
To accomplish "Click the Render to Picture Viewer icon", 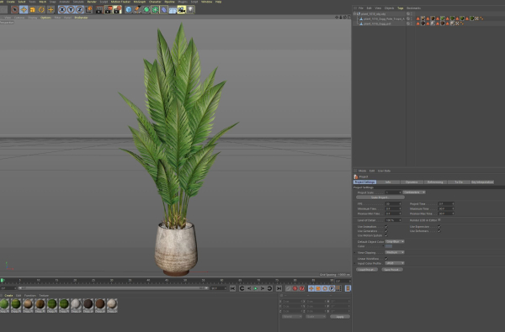I will click(x=109, y=9).
